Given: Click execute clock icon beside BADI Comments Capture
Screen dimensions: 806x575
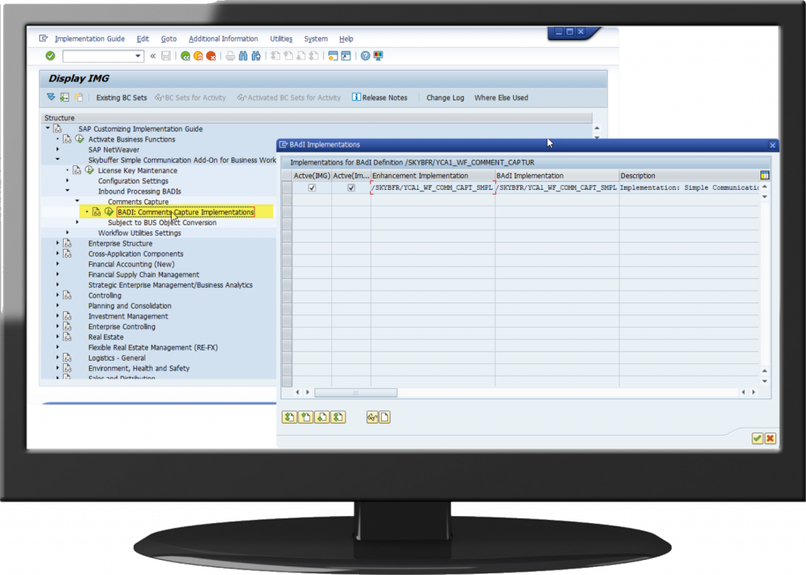Looking at the screenshot, I should click(109, 212).
